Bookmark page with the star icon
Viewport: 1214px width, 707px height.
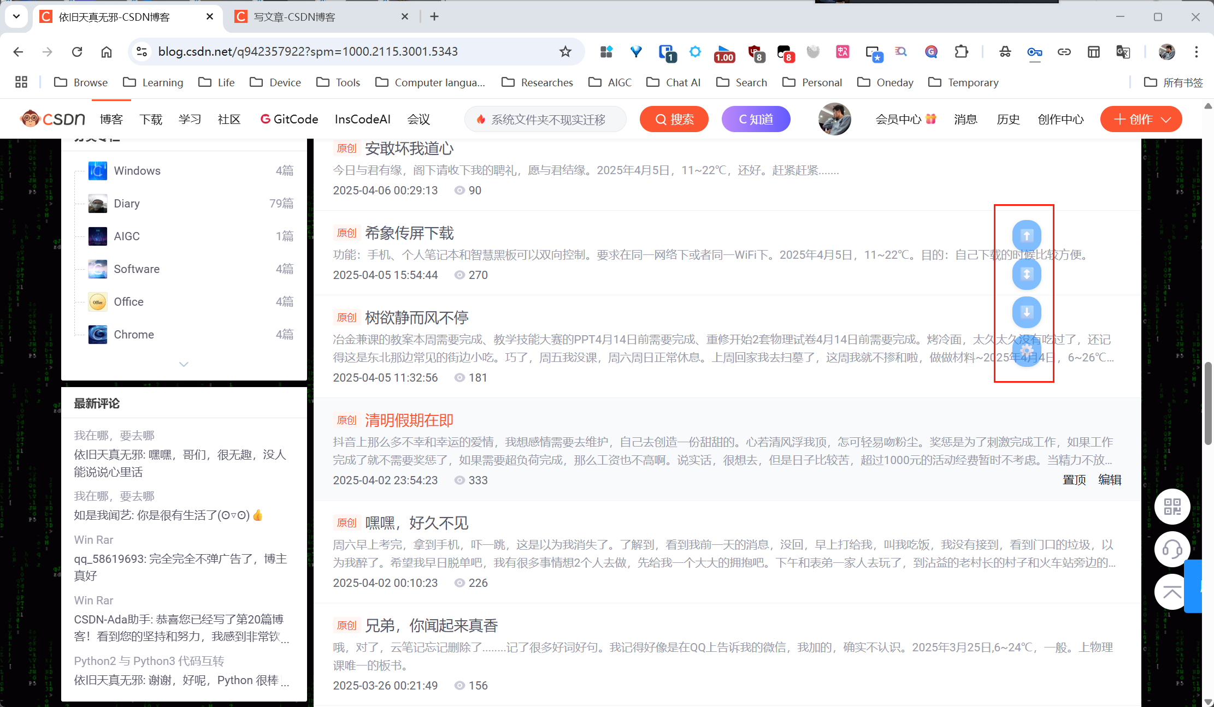[x=565, y=51]
